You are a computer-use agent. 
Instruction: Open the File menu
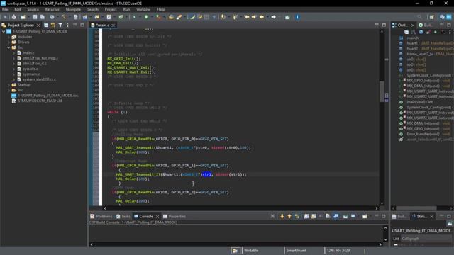coord(5,9)
